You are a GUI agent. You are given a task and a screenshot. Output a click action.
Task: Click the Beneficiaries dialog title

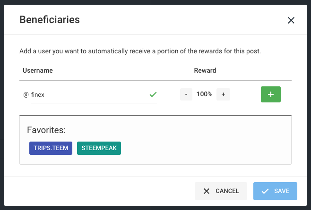tap(49, 20)
